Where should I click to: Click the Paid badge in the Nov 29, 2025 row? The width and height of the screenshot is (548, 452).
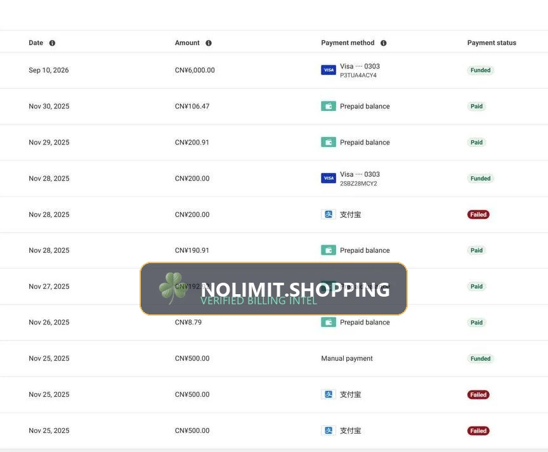point(476,142)
